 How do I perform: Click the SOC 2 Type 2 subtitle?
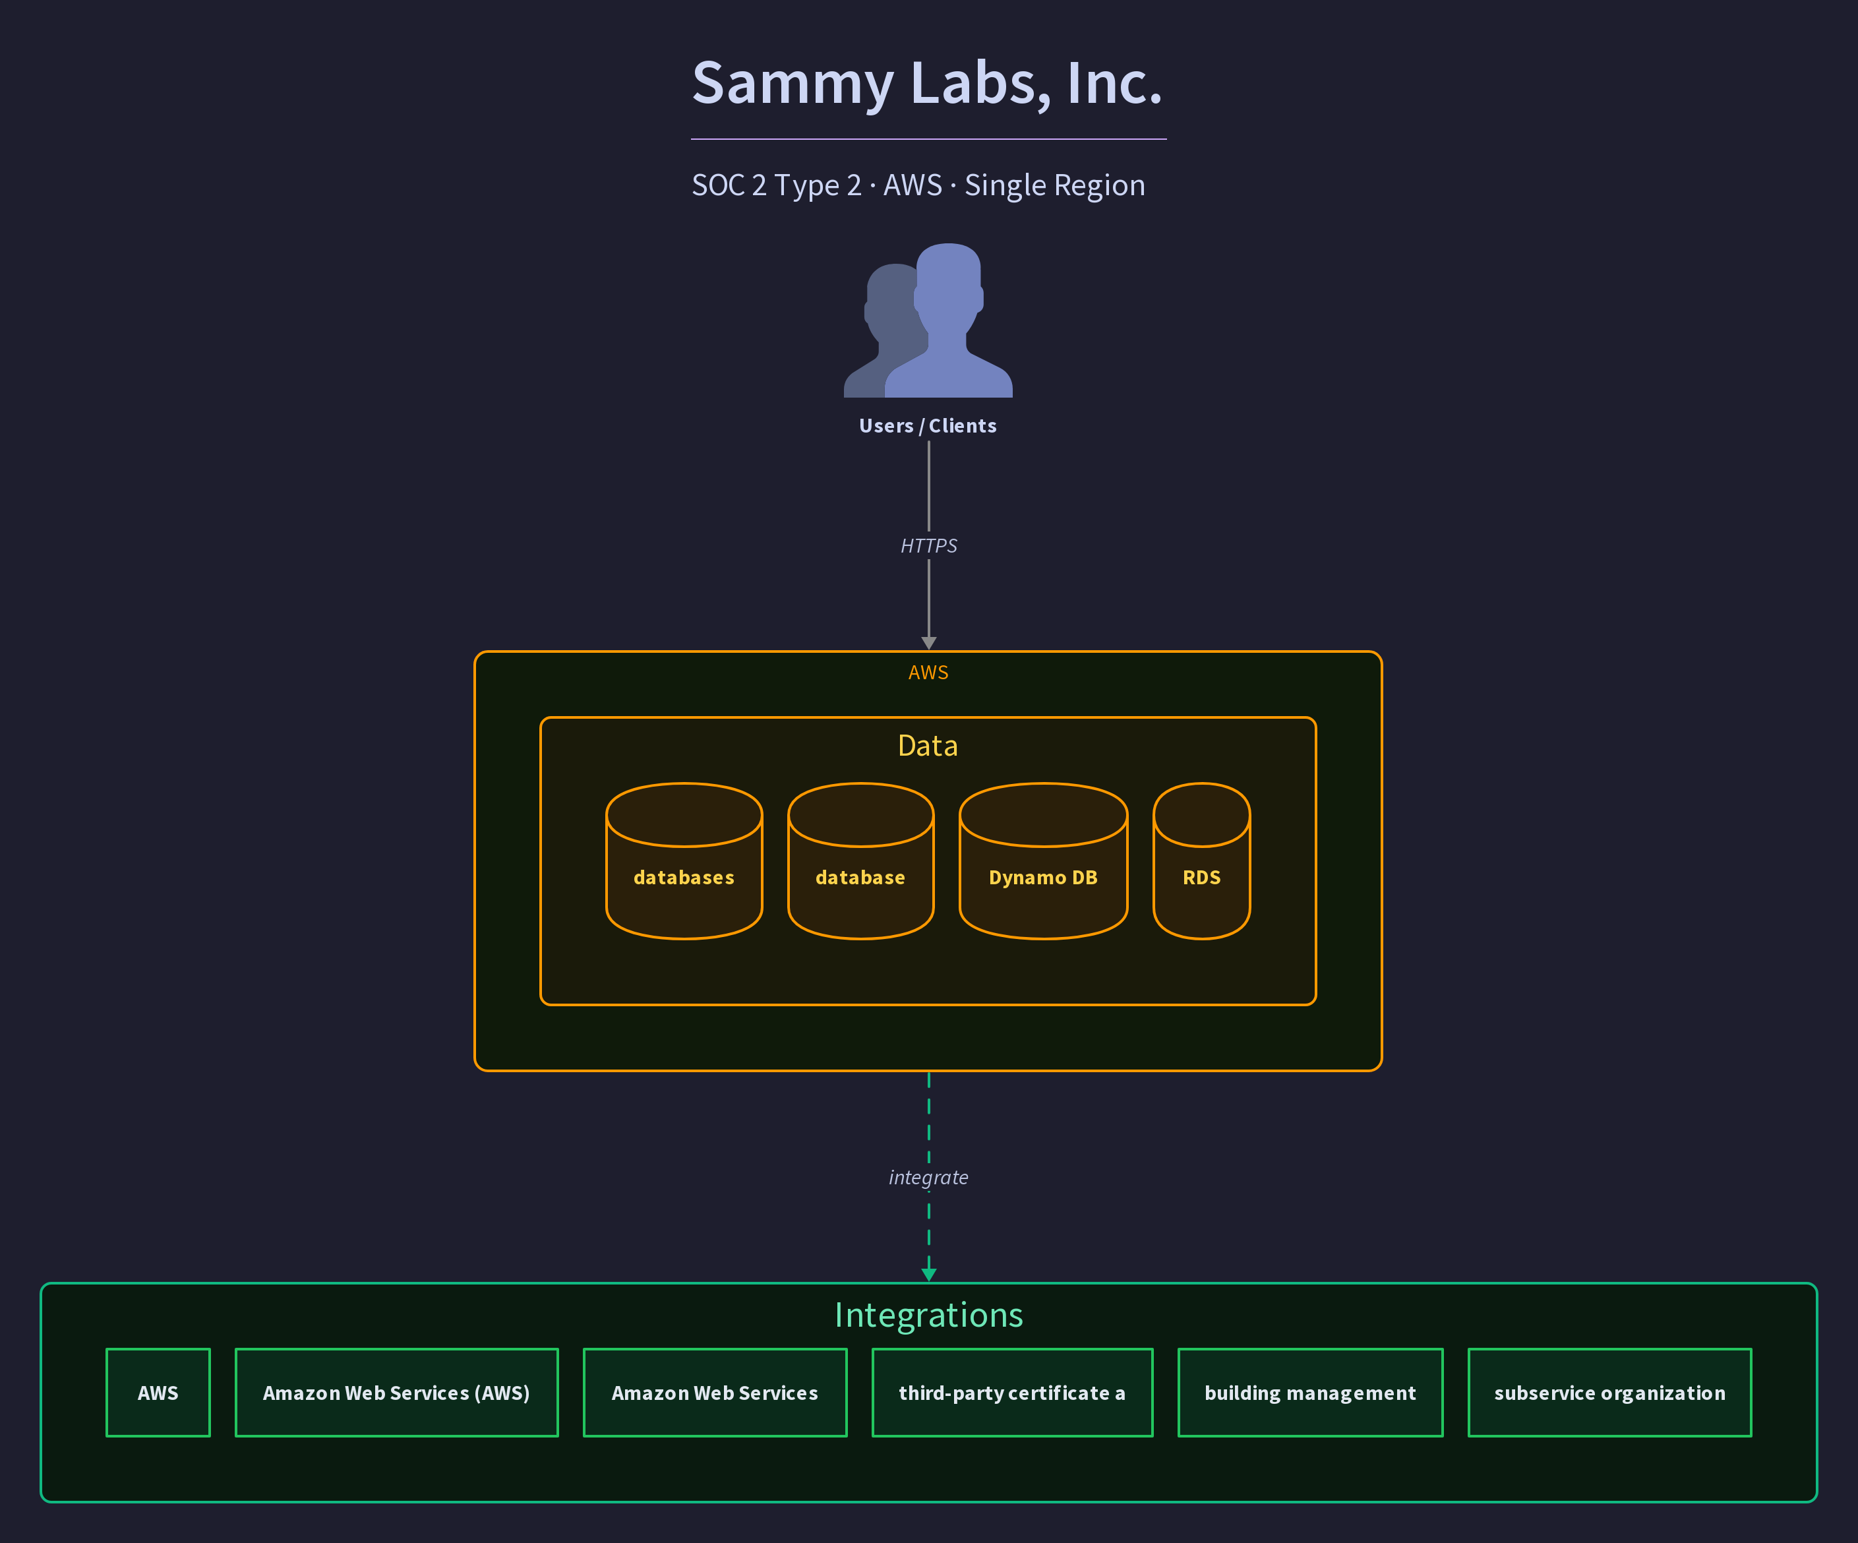point(918,185)
